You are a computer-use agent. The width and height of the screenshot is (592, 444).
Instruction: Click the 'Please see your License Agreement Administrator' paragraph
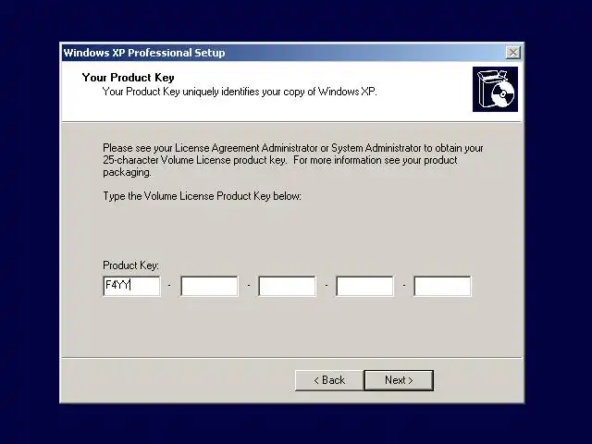pyautogui.click(x=293, y=160)
